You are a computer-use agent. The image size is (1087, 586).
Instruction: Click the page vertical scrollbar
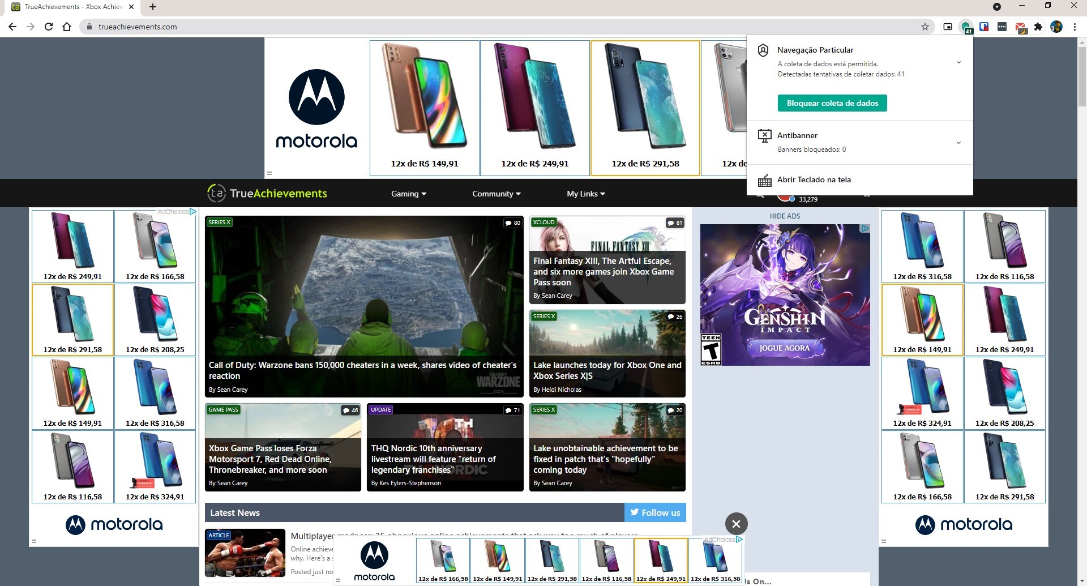[x=1082, y=76]
